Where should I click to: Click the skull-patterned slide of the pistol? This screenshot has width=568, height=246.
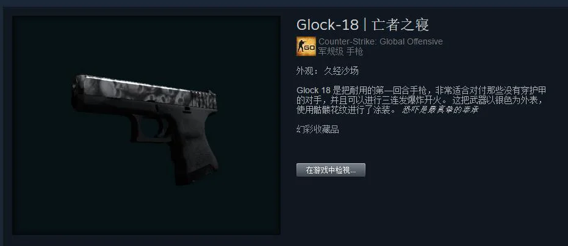pyautogui.click(x=138, y=91)
